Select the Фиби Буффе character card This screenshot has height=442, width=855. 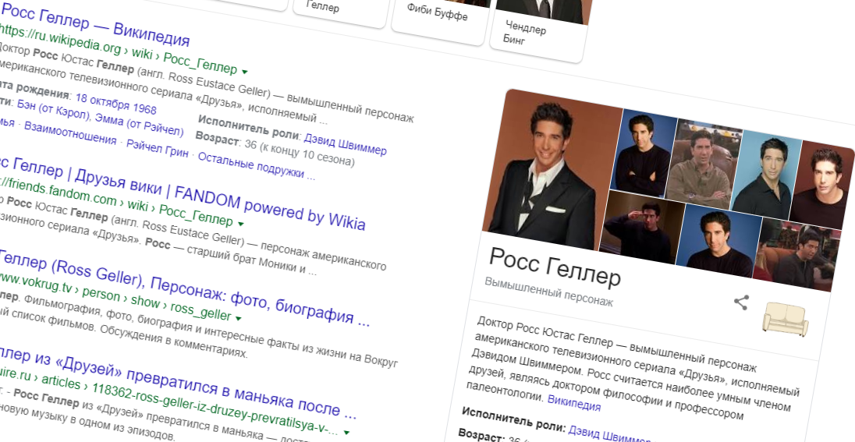pyautogui.click(x=442, y=16)
